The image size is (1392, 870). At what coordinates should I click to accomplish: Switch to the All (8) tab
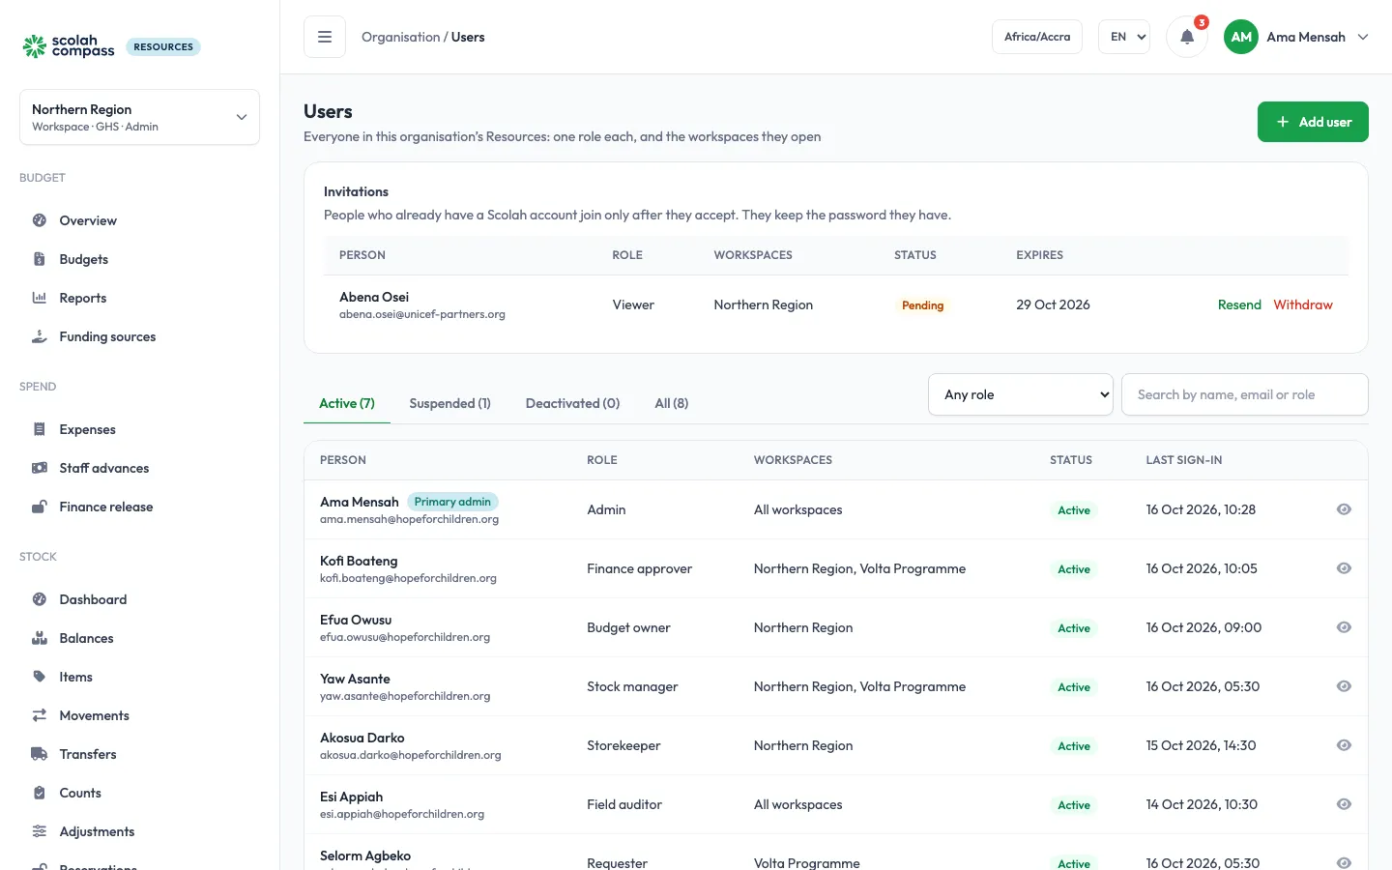(672, 403)
